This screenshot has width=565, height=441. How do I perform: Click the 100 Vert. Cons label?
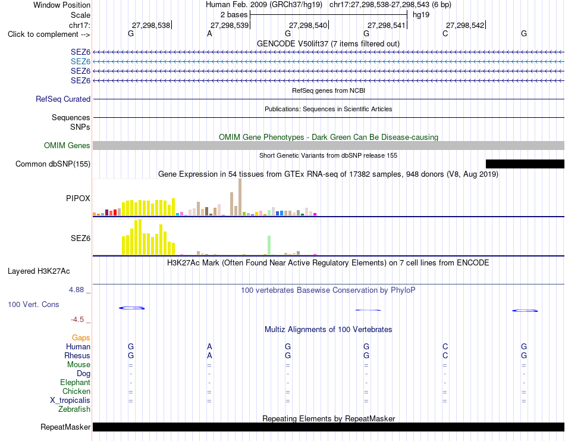[33, 304]
